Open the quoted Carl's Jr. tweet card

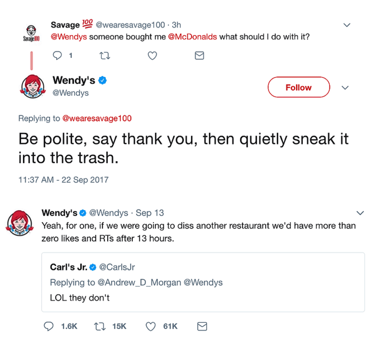[203, 282]
